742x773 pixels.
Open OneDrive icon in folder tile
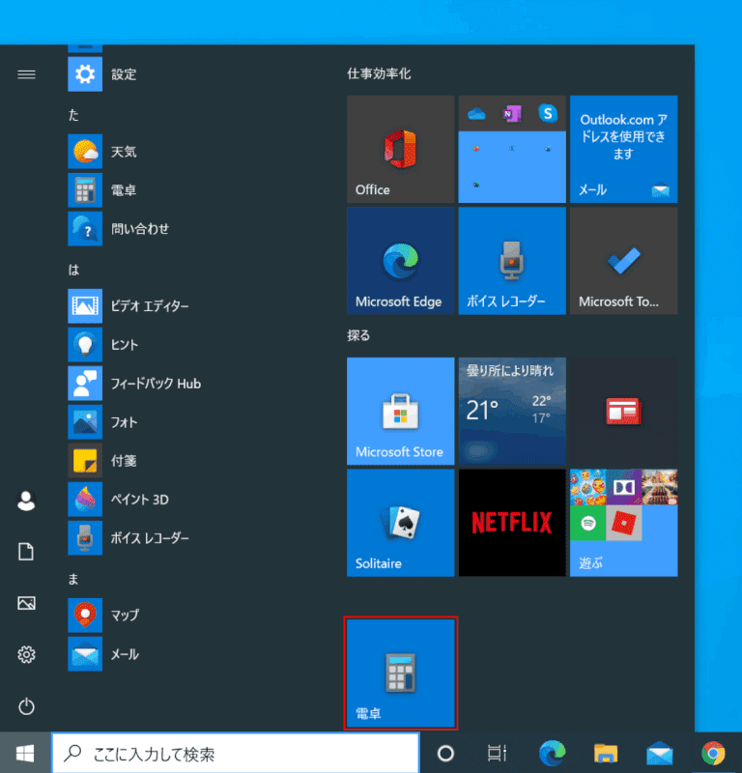point(476,114)
